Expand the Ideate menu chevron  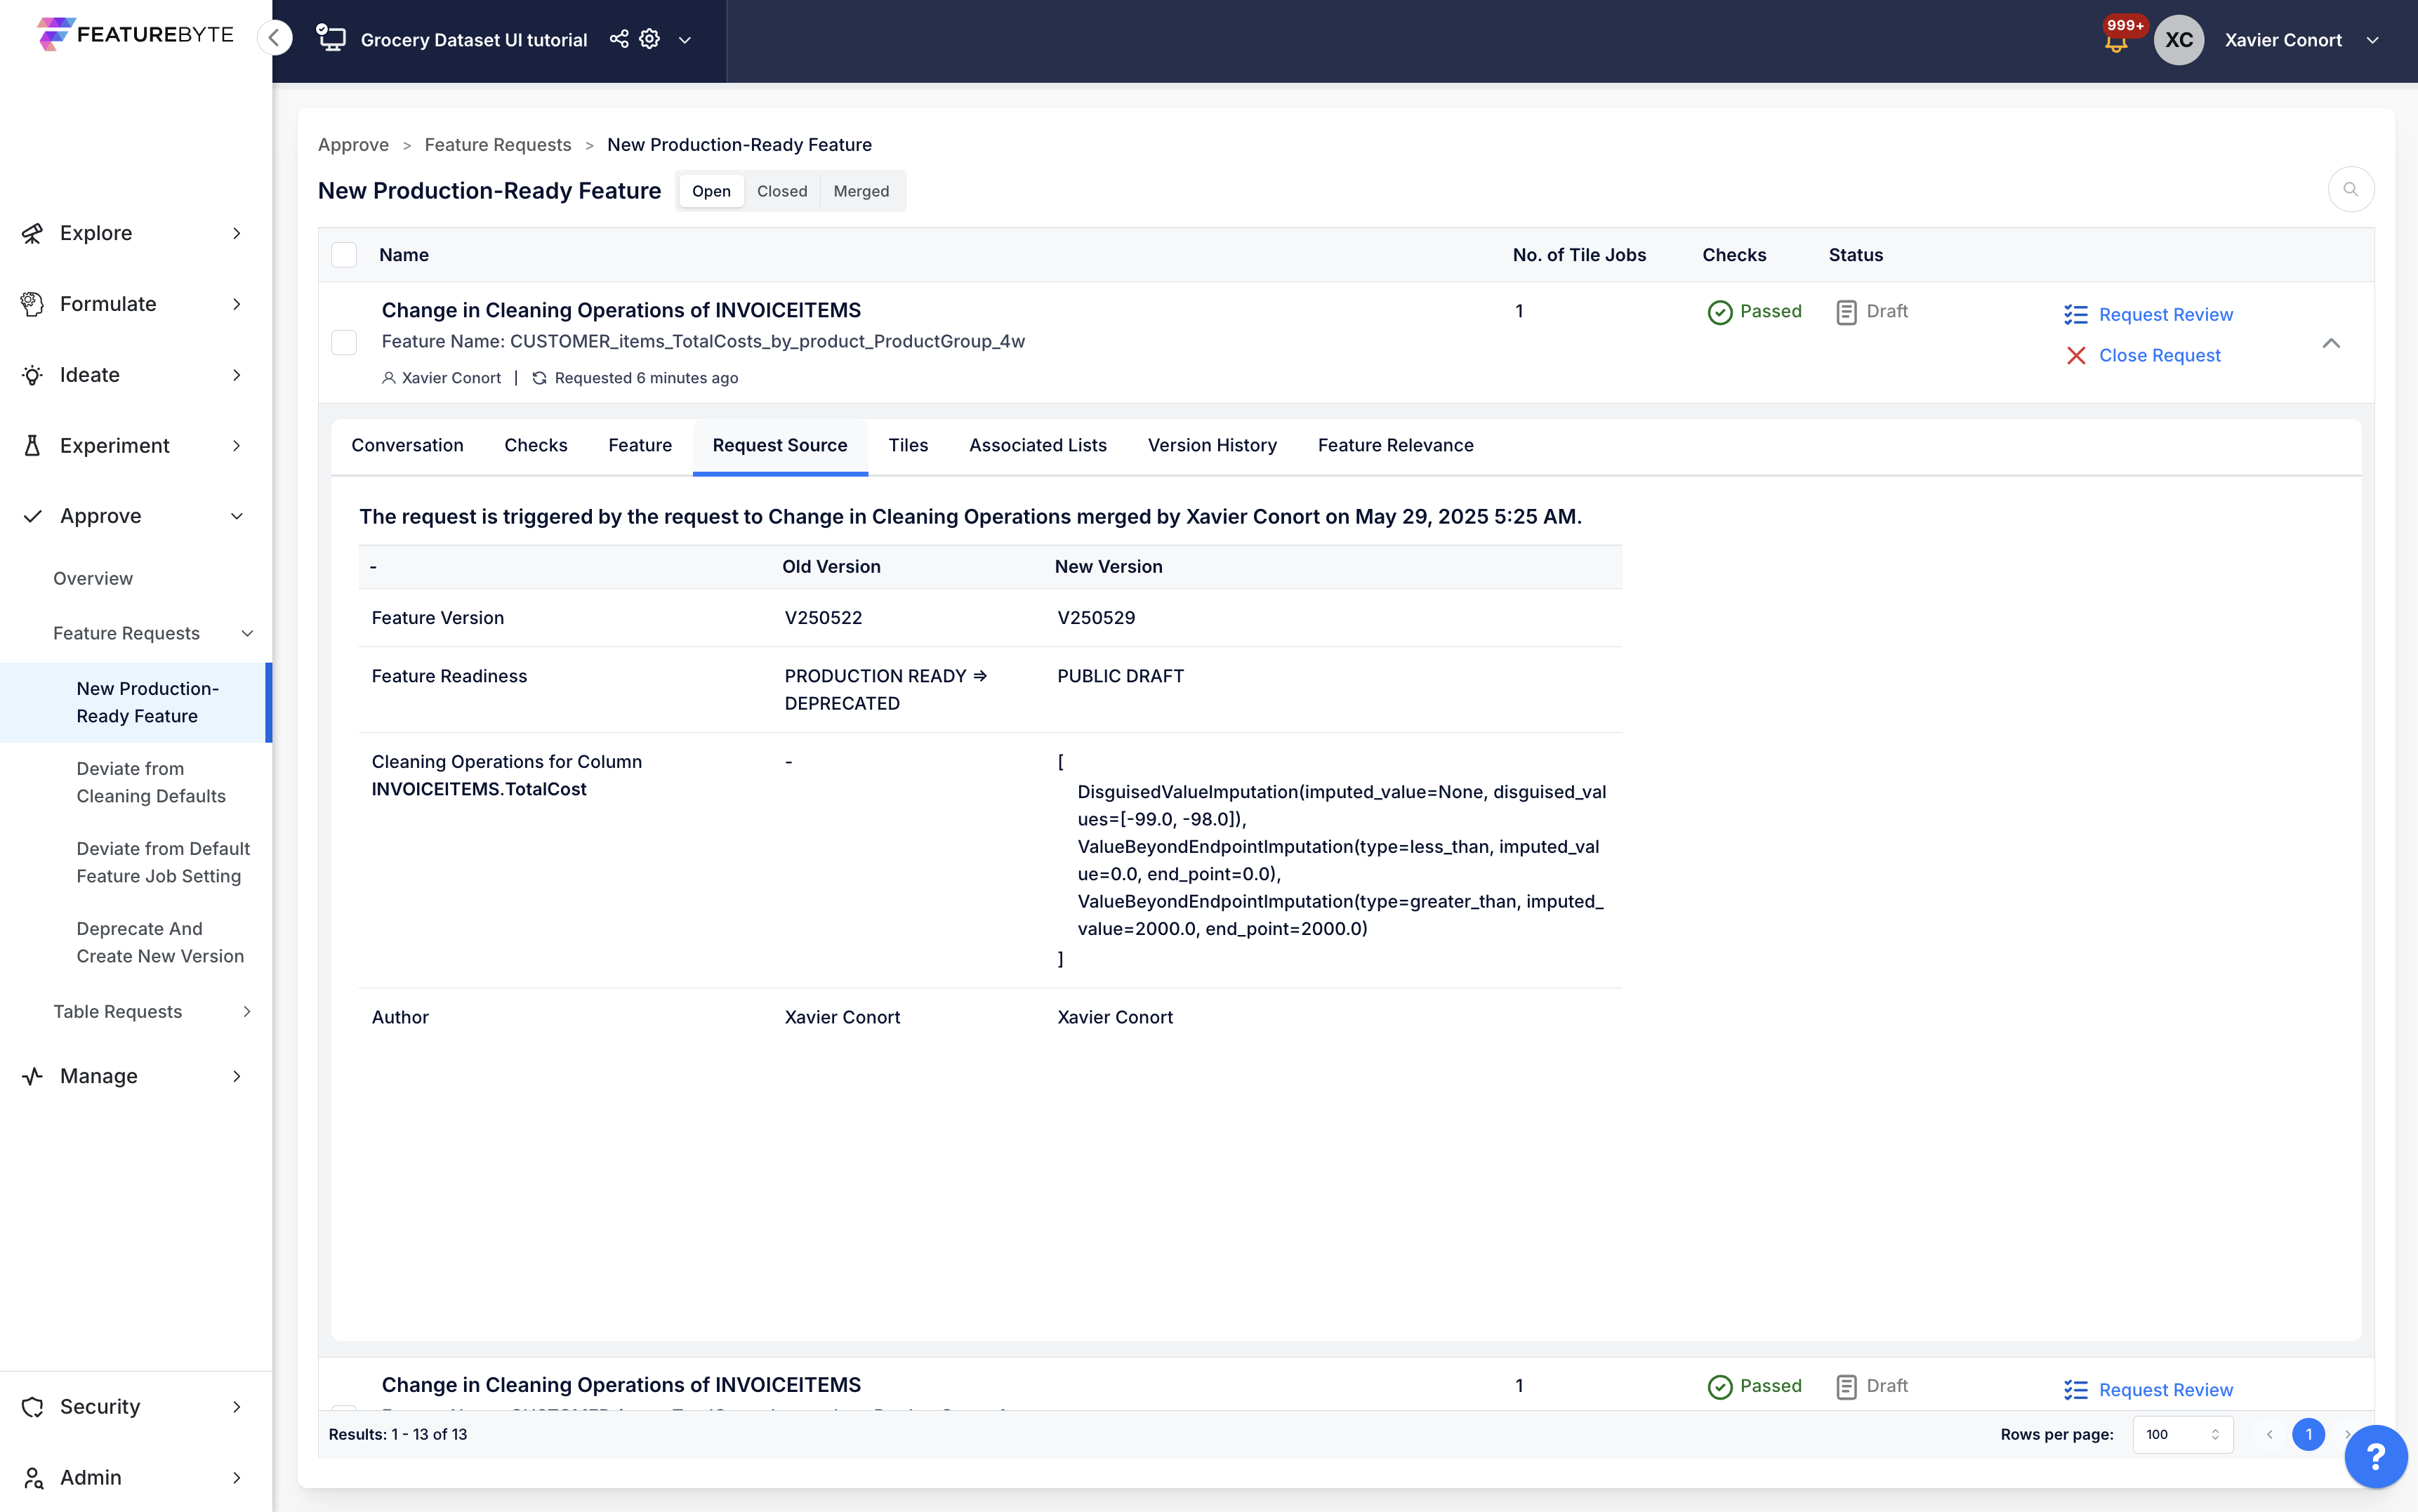[x=237, y=375]
